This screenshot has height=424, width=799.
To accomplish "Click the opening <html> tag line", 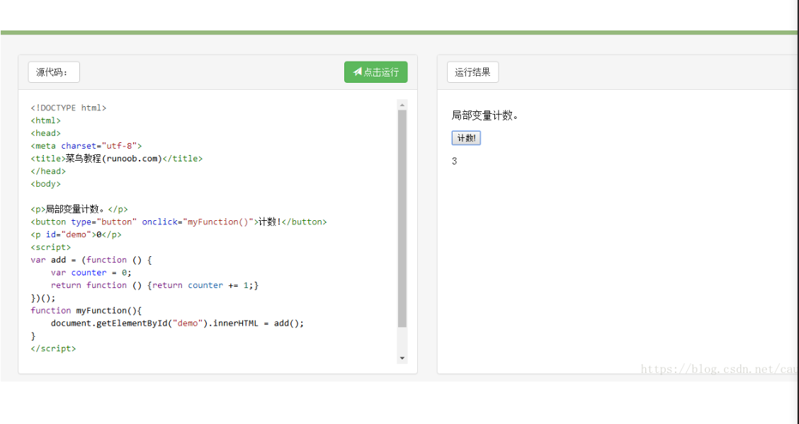I will click(x=45, y=120).
